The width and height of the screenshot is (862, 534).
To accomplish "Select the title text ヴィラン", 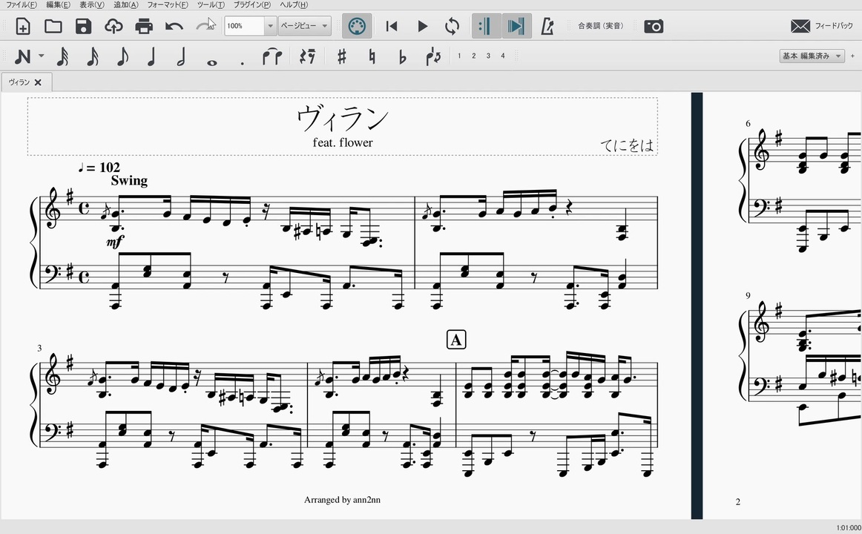I will click(343, 118).
